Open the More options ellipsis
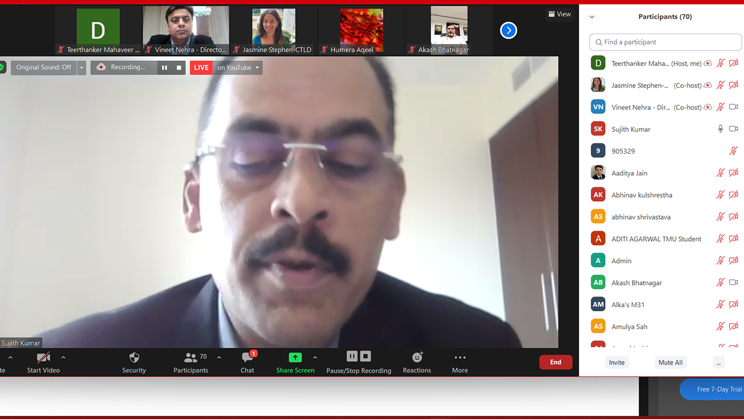This screenshot has width=744, height=419. [x=460, y=358]
